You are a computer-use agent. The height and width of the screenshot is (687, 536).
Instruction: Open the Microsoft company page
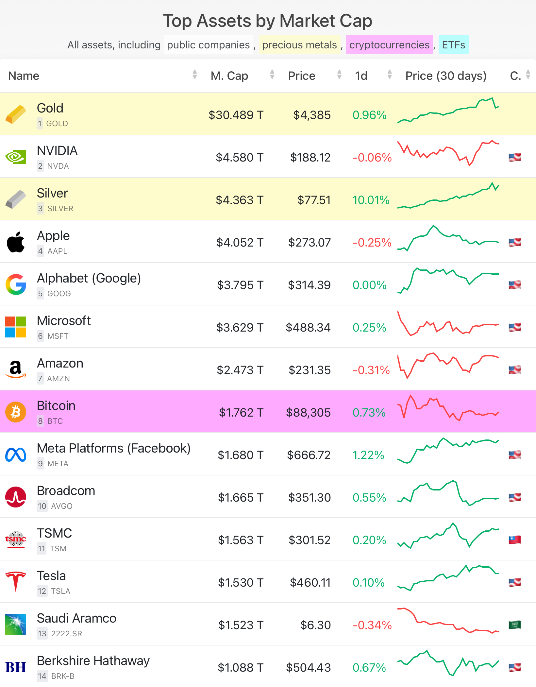[64, 321]
